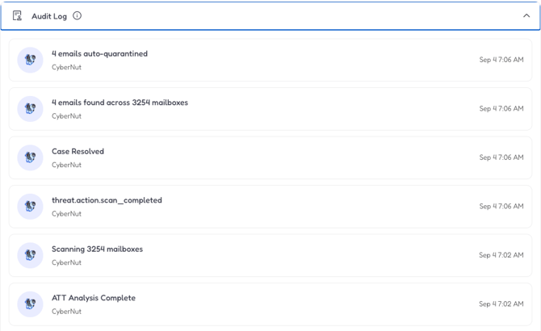
Task: Select the 'threat.action.scan_completed' entry title
Action: coord(107,200)
